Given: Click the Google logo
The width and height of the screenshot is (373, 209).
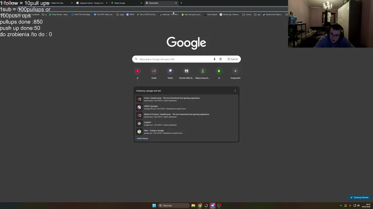Looking at the screenshot, I should click(186, 43).
